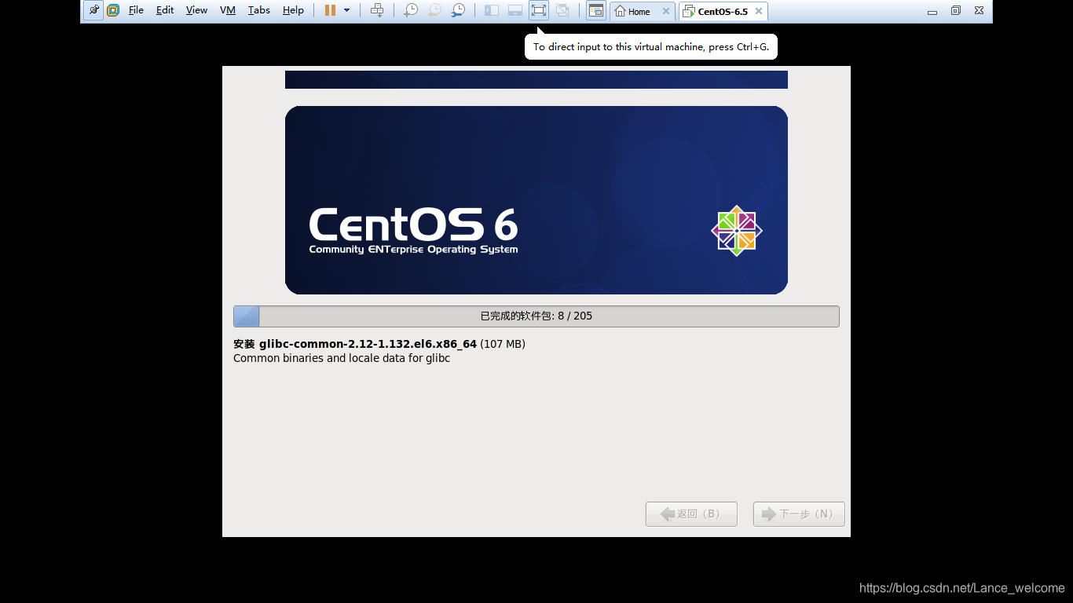Close the CentOS-6.5 tab
Image resolution: width=1073 pixels, height=603 pixels.
pos(759,12)
